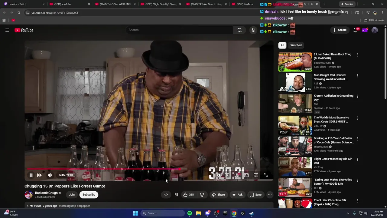Pause the video playback
This screenshot has height=218, width=387.
point(31,175)
